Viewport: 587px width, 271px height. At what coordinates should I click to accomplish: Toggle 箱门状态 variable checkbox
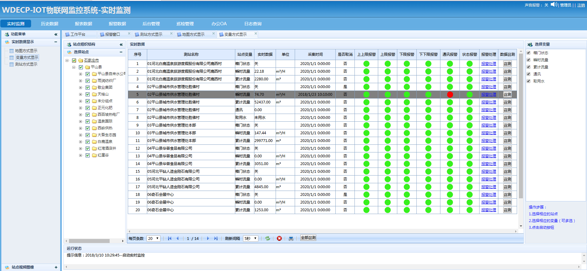point(528,53)
